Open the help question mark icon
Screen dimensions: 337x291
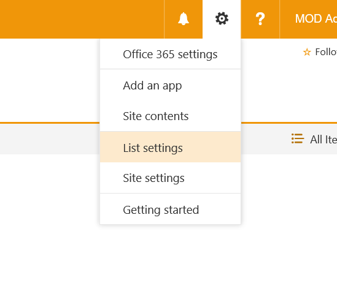point(260,19)
